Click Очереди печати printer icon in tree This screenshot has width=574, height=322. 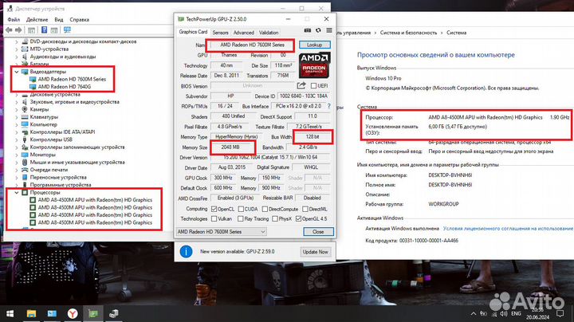[25, 170]
